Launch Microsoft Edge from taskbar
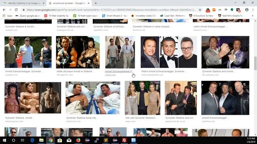 [32, 140]
